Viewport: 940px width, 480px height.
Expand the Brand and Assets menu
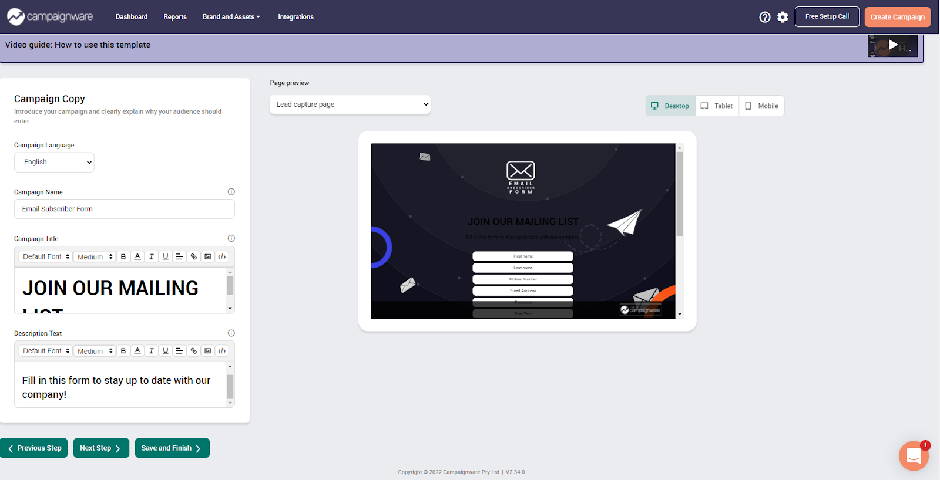[231, 17]
